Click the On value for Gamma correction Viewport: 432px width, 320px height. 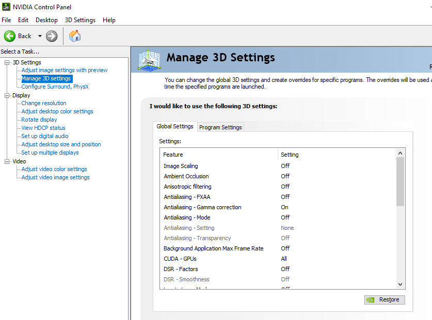click(x=284, y=207)
